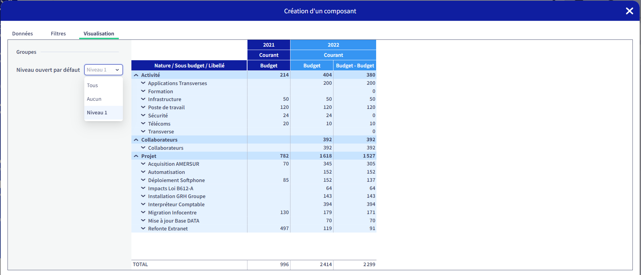Click the Projet label

[149, 156]
